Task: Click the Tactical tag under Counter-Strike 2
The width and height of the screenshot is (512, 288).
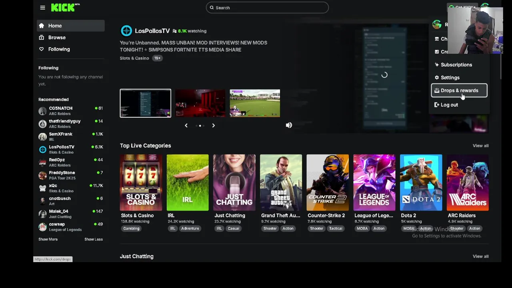Action: (336, 228)
